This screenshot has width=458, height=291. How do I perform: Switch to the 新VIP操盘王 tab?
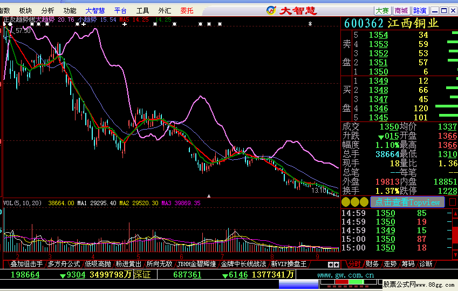coord(289,264)
